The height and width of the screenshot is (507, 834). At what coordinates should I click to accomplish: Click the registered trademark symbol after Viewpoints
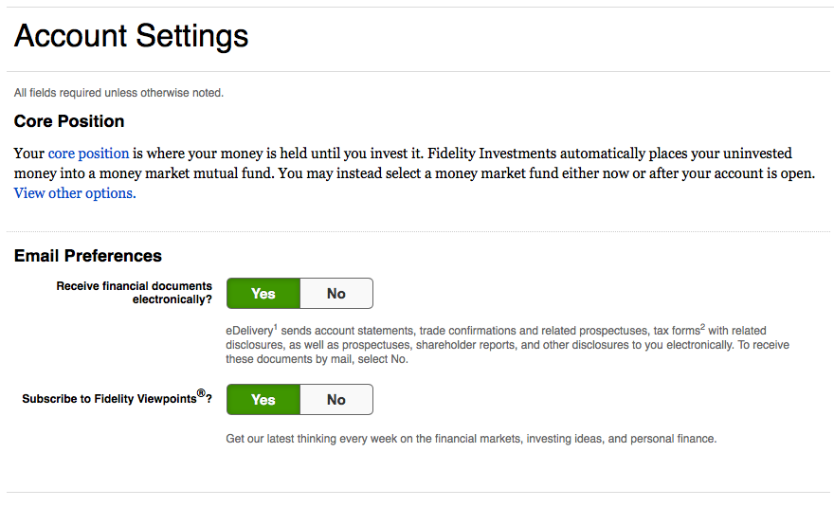click(x=201, y=393)
